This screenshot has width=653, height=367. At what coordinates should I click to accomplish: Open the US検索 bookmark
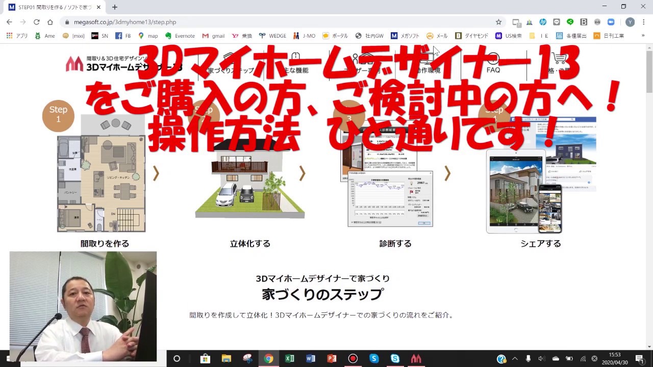508,36
